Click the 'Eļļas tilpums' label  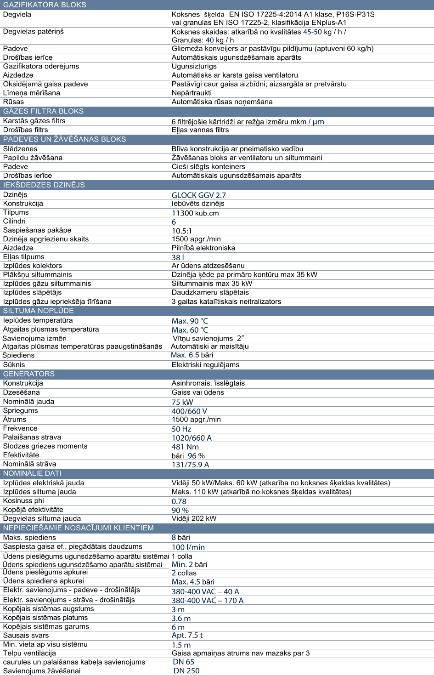click(23, 257)
